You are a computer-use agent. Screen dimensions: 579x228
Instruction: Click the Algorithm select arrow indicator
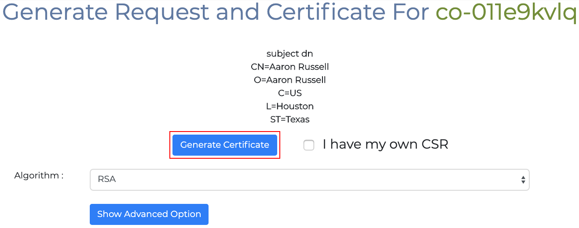[x=523, y=180]
